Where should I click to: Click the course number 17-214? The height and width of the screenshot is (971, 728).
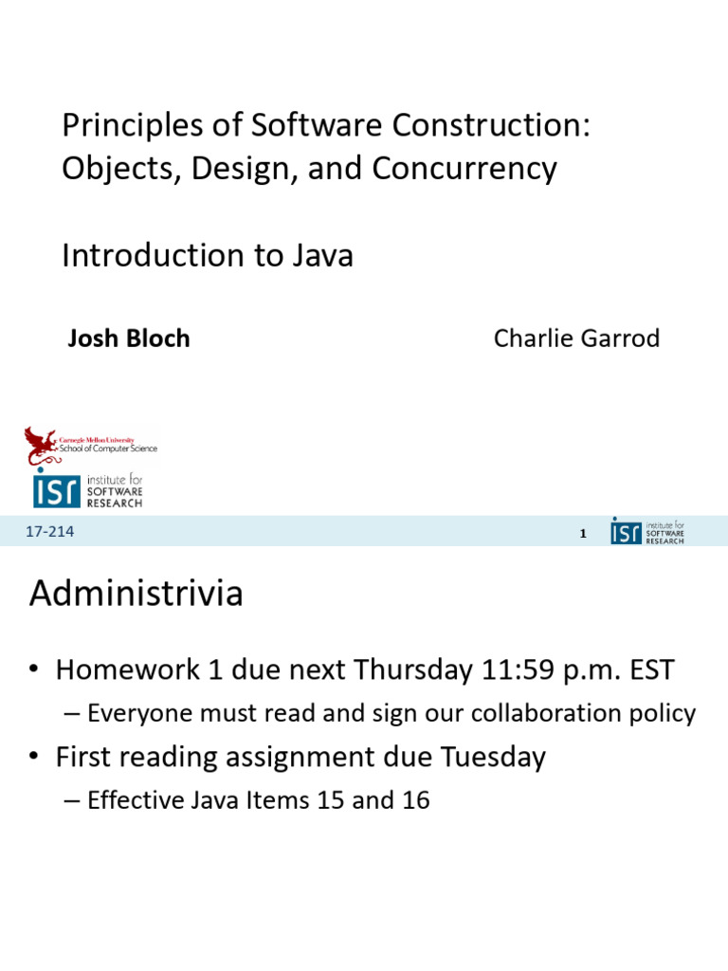(51, 533)
